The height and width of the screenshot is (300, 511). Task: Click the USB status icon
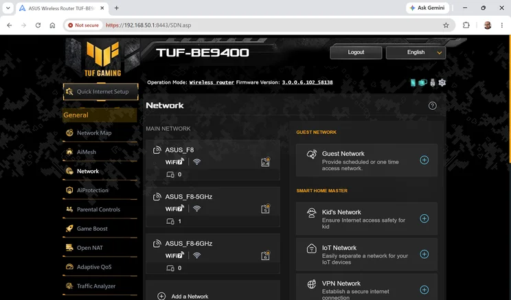point(433,83)
